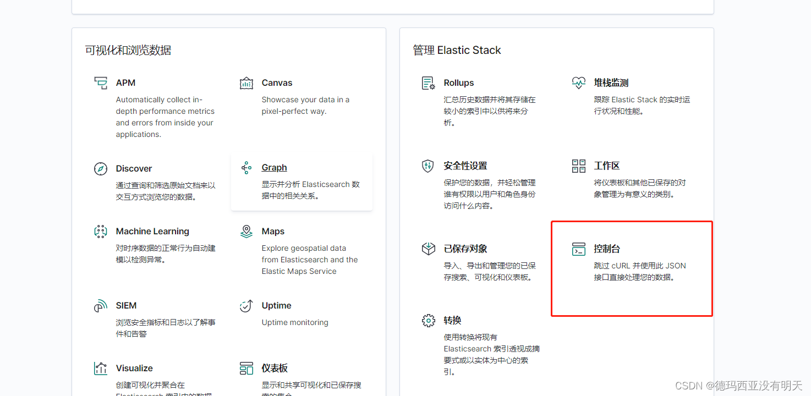Click the 工作区 title link
This screenshot has width=811, height=396.
coord(607,166)
